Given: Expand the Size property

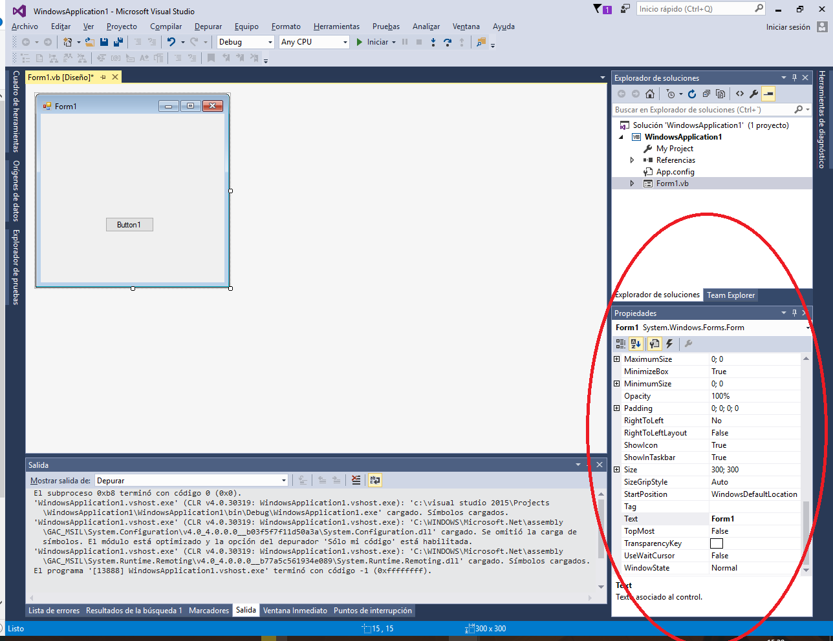Looking at the screenshot, I should pyautogui.click(x=616, y=470).
